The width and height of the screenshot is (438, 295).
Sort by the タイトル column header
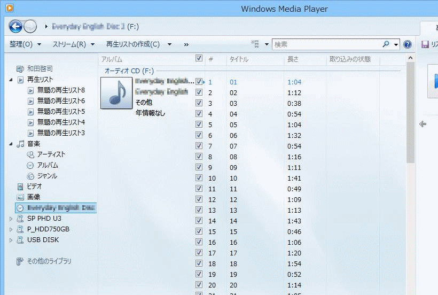pos(239,59)
